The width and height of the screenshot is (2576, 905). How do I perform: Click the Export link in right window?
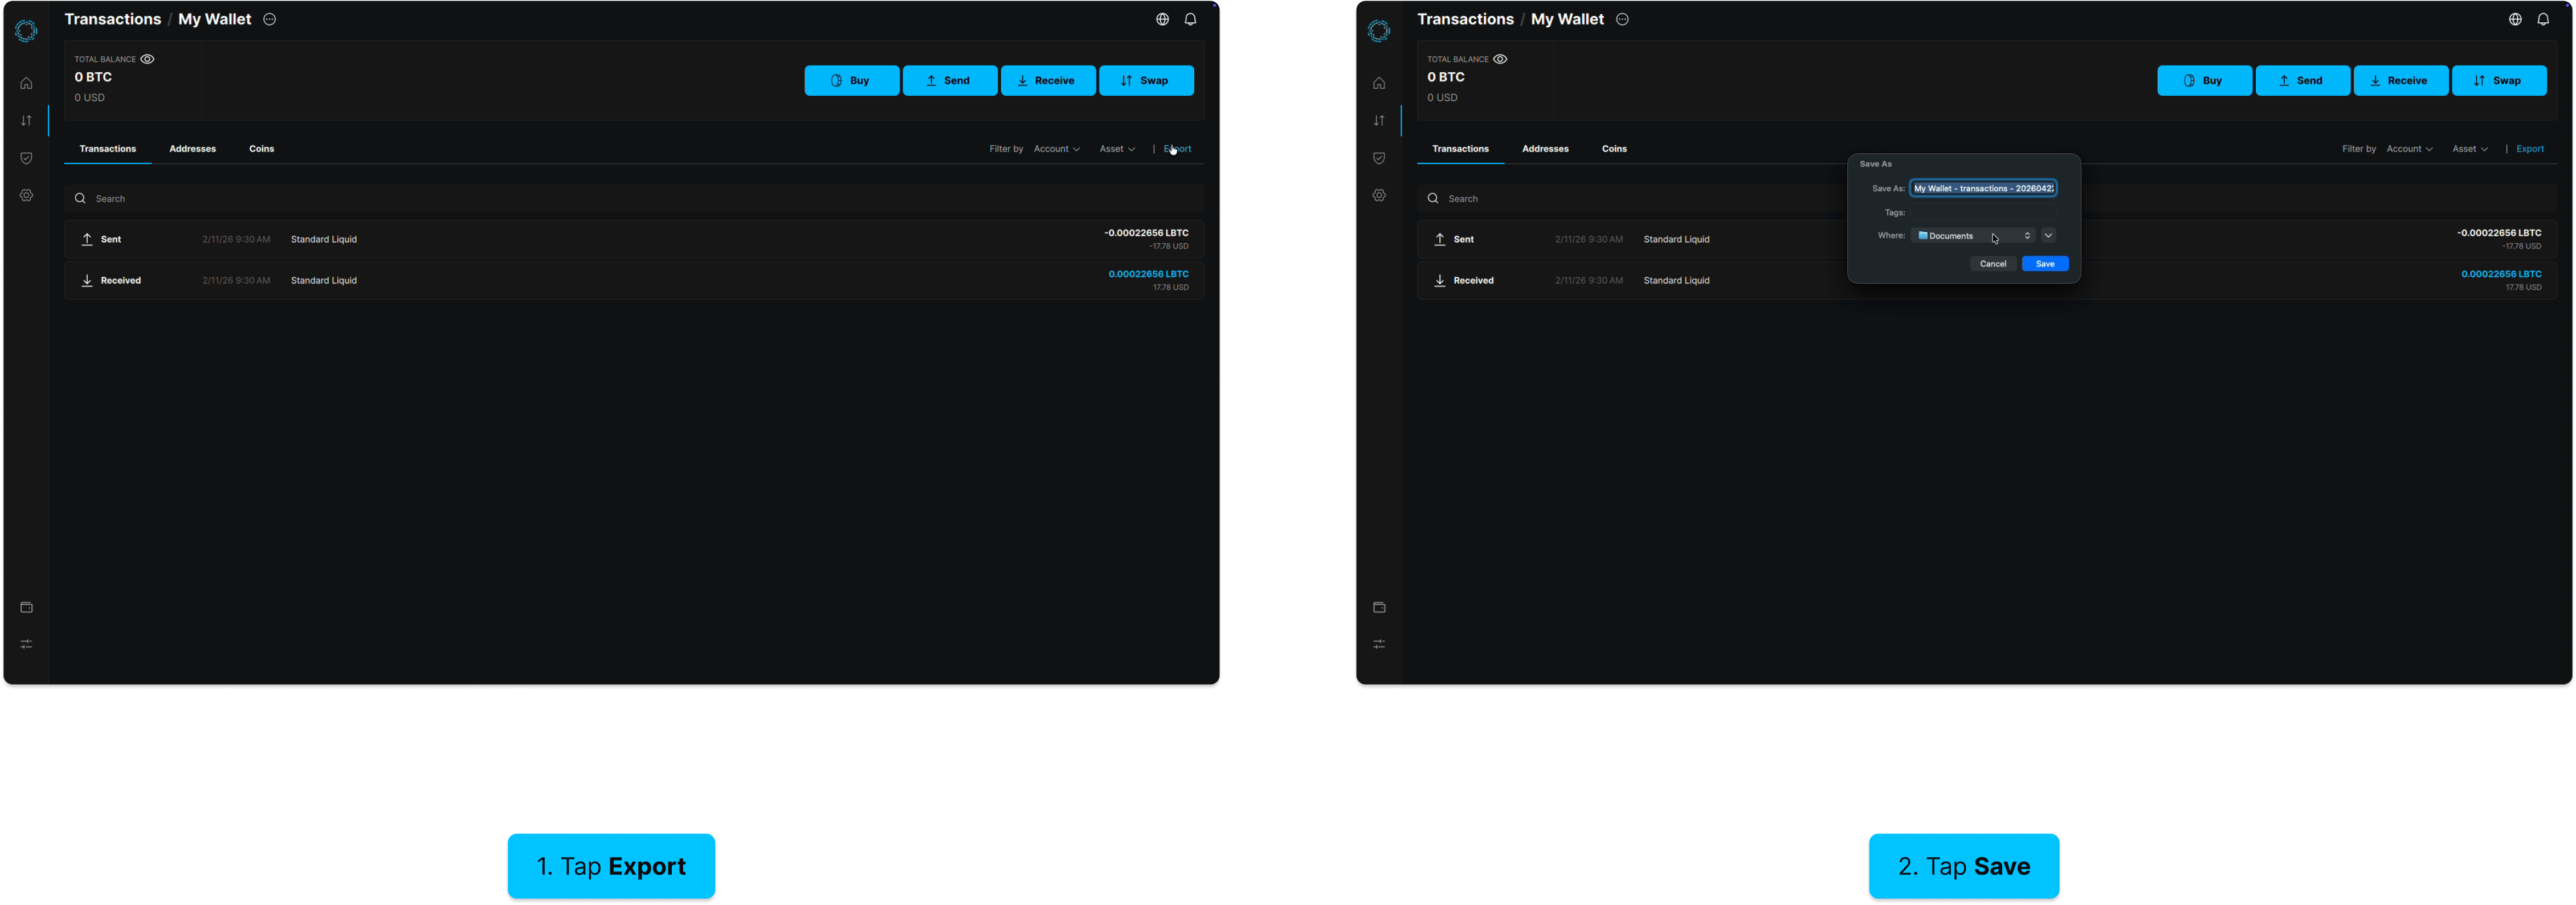2530,149
